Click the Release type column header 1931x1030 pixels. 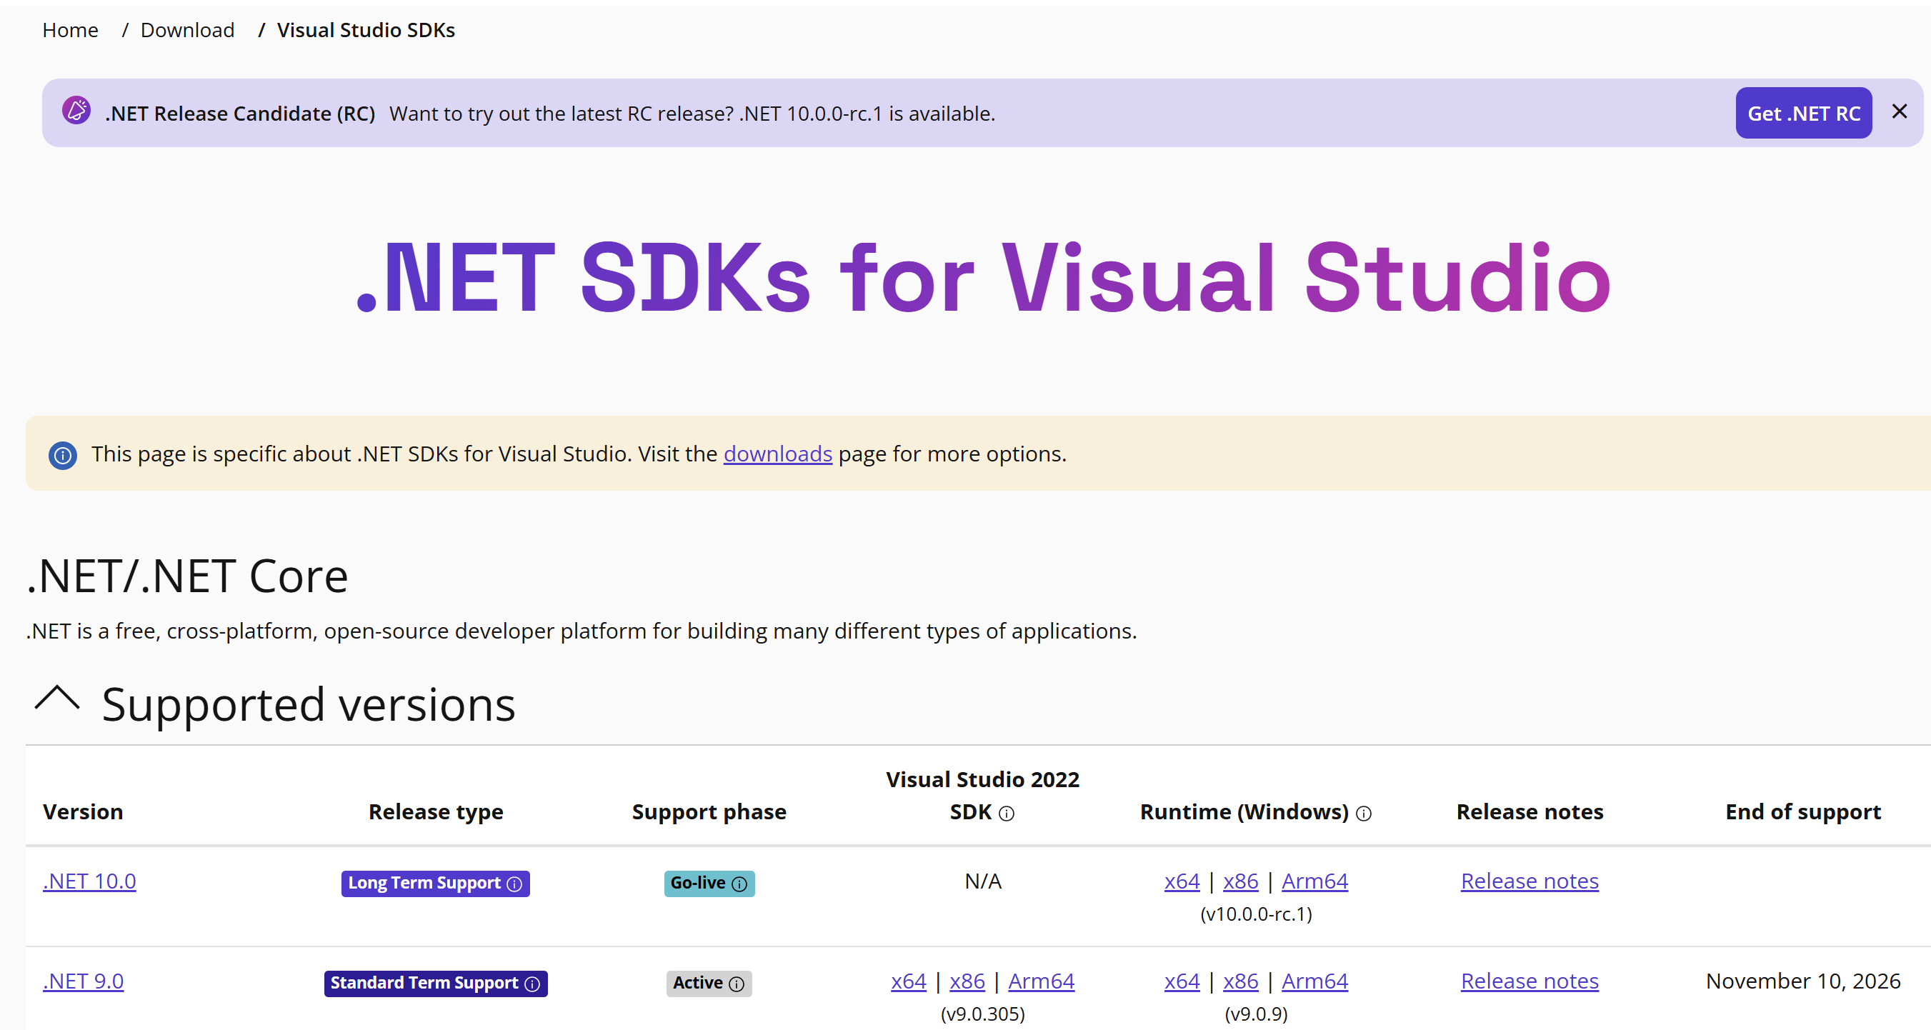tap(436, 812)
